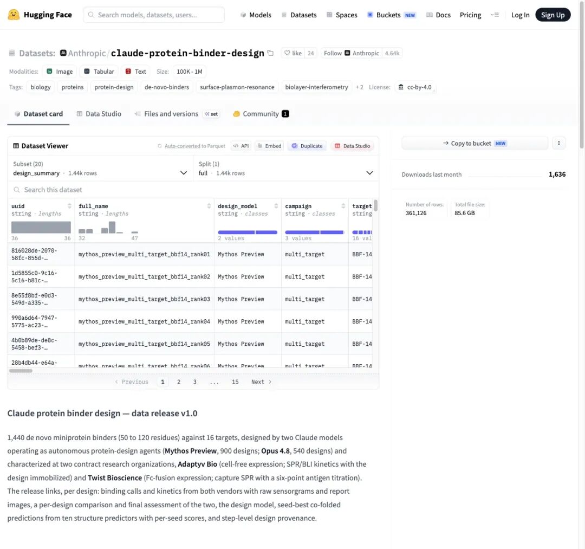Go to page 3 of the table
The image size is (585, 549).
195,382
